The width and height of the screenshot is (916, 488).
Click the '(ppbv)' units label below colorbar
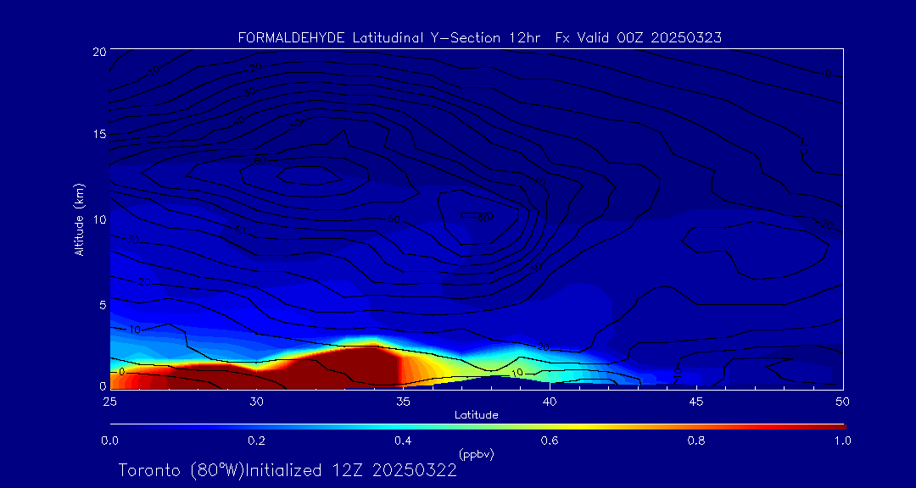point(477,455)
